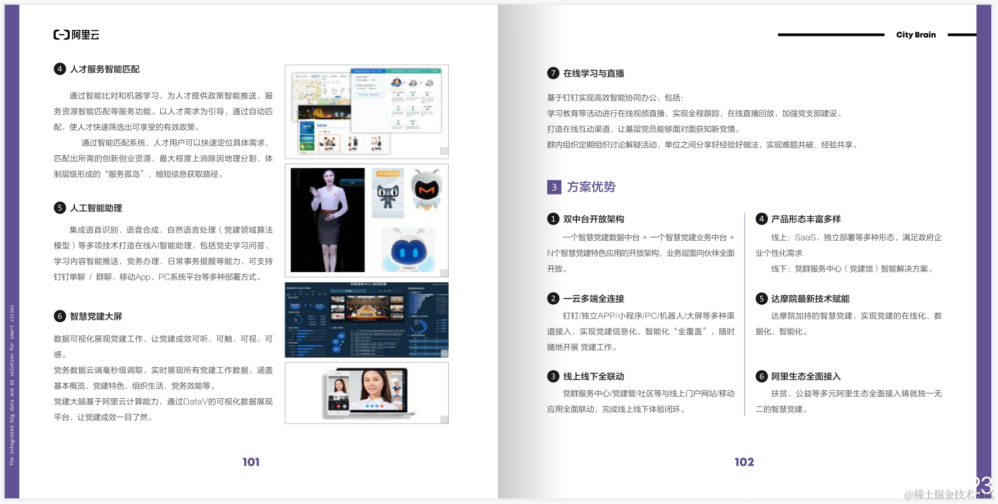
Task: Click the line starting 线上：SaaS、独立部署
Action: coord(856,237)
